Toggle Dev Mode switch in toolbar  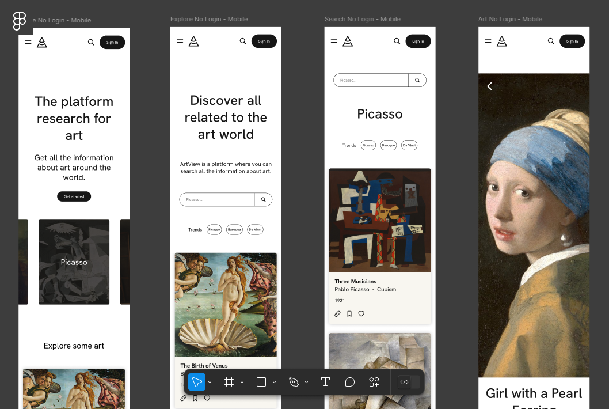(409, 382)
